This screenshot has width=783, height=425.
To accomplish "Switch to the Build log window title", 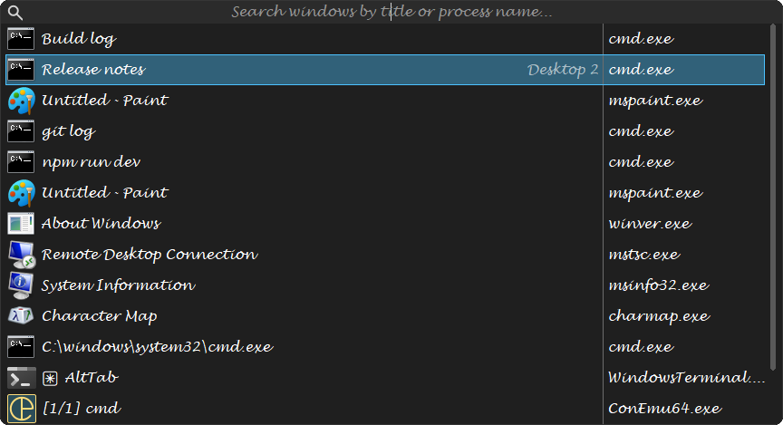I will 79,39.
